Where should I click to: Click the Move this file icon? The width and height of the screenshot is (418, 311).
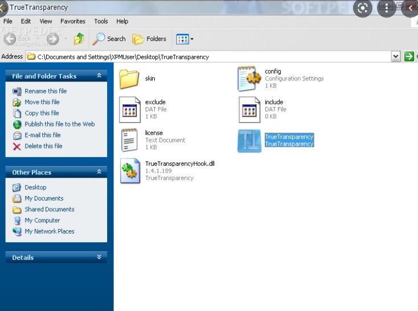[17, 103]
